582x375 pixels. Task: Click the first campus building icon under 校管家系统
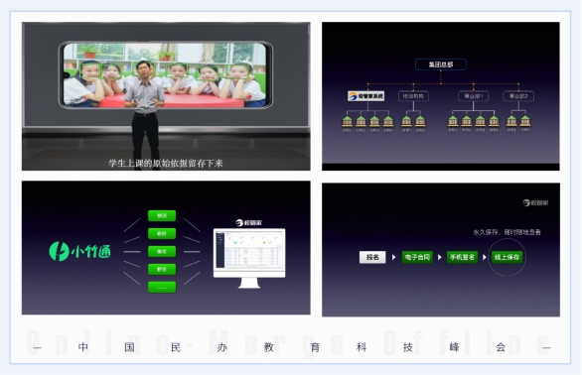[347, 121]
